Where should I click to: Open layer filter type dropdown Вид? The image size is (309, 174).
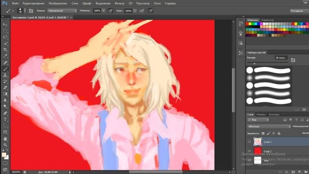click(x=258, y=120)
